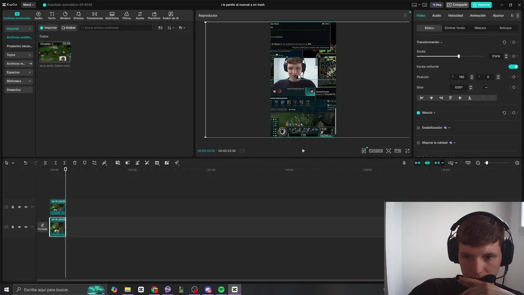This screenshot has width=524, height=295.
Task: Click the Escala slider handle
Action: [458, 56]
